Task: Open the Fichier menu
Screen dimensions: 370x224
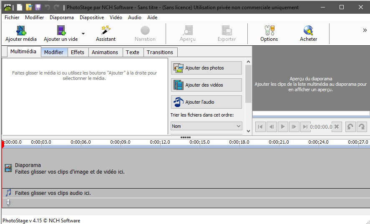Action: click(12, 17)
